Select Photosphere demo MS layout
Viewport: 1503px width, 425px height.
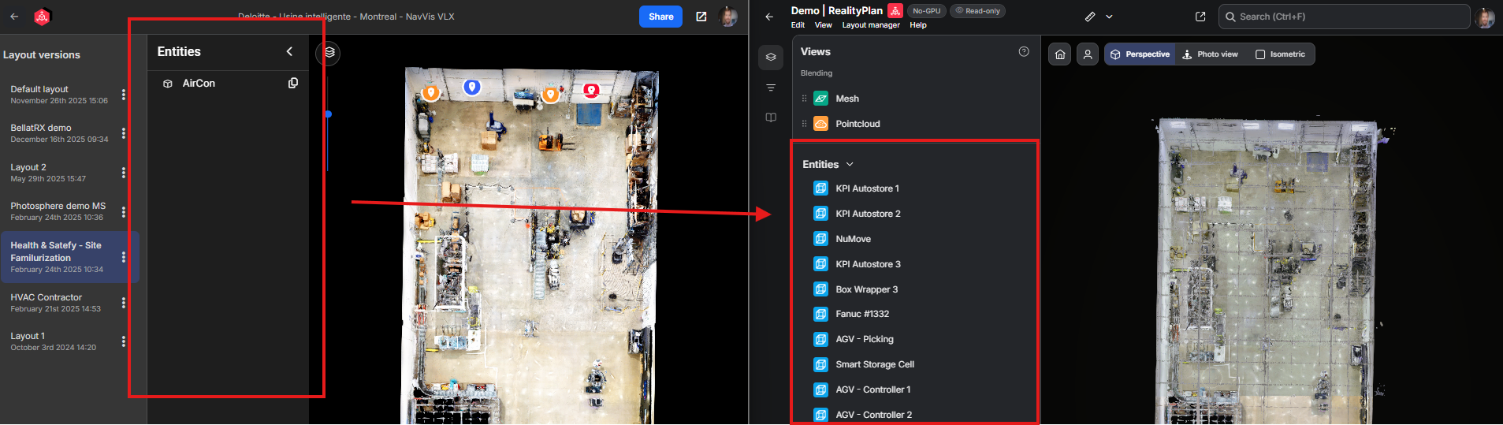[x=59, y=211]
